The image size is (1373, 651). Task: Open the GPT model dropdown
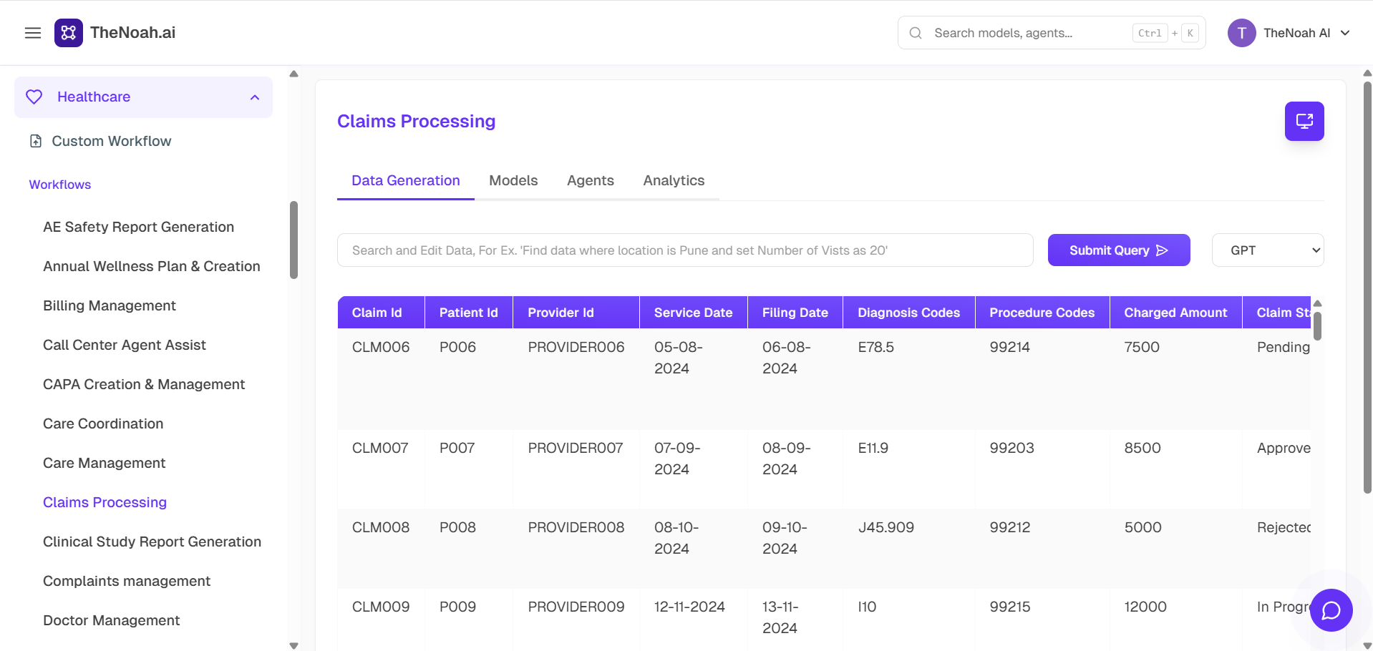click(x=1267, y=250)
